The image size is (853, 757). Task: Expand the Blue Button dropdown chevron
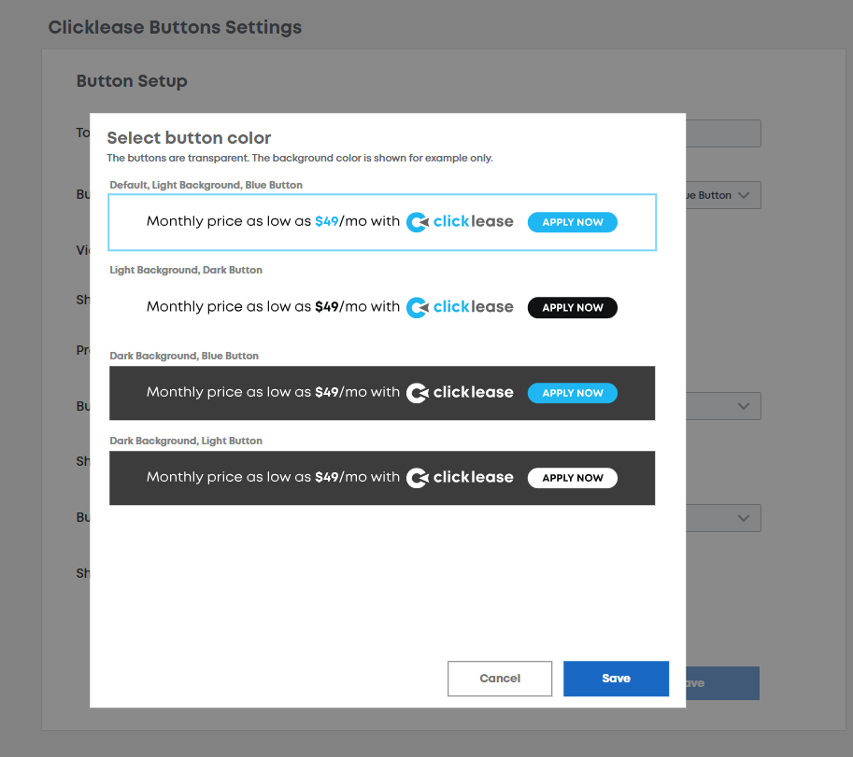coord(743,195)
